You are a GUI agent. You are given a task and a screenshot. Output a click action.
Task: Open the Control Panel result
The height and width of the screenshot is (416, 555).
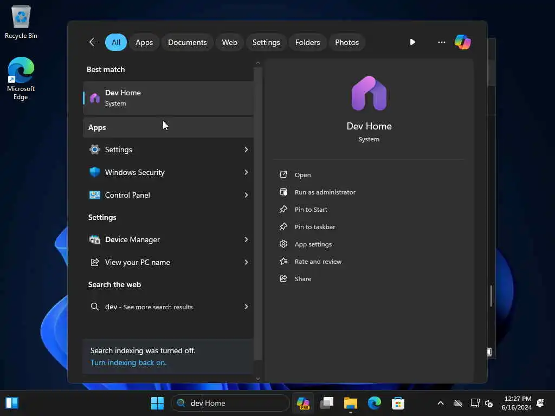[169, 195]
